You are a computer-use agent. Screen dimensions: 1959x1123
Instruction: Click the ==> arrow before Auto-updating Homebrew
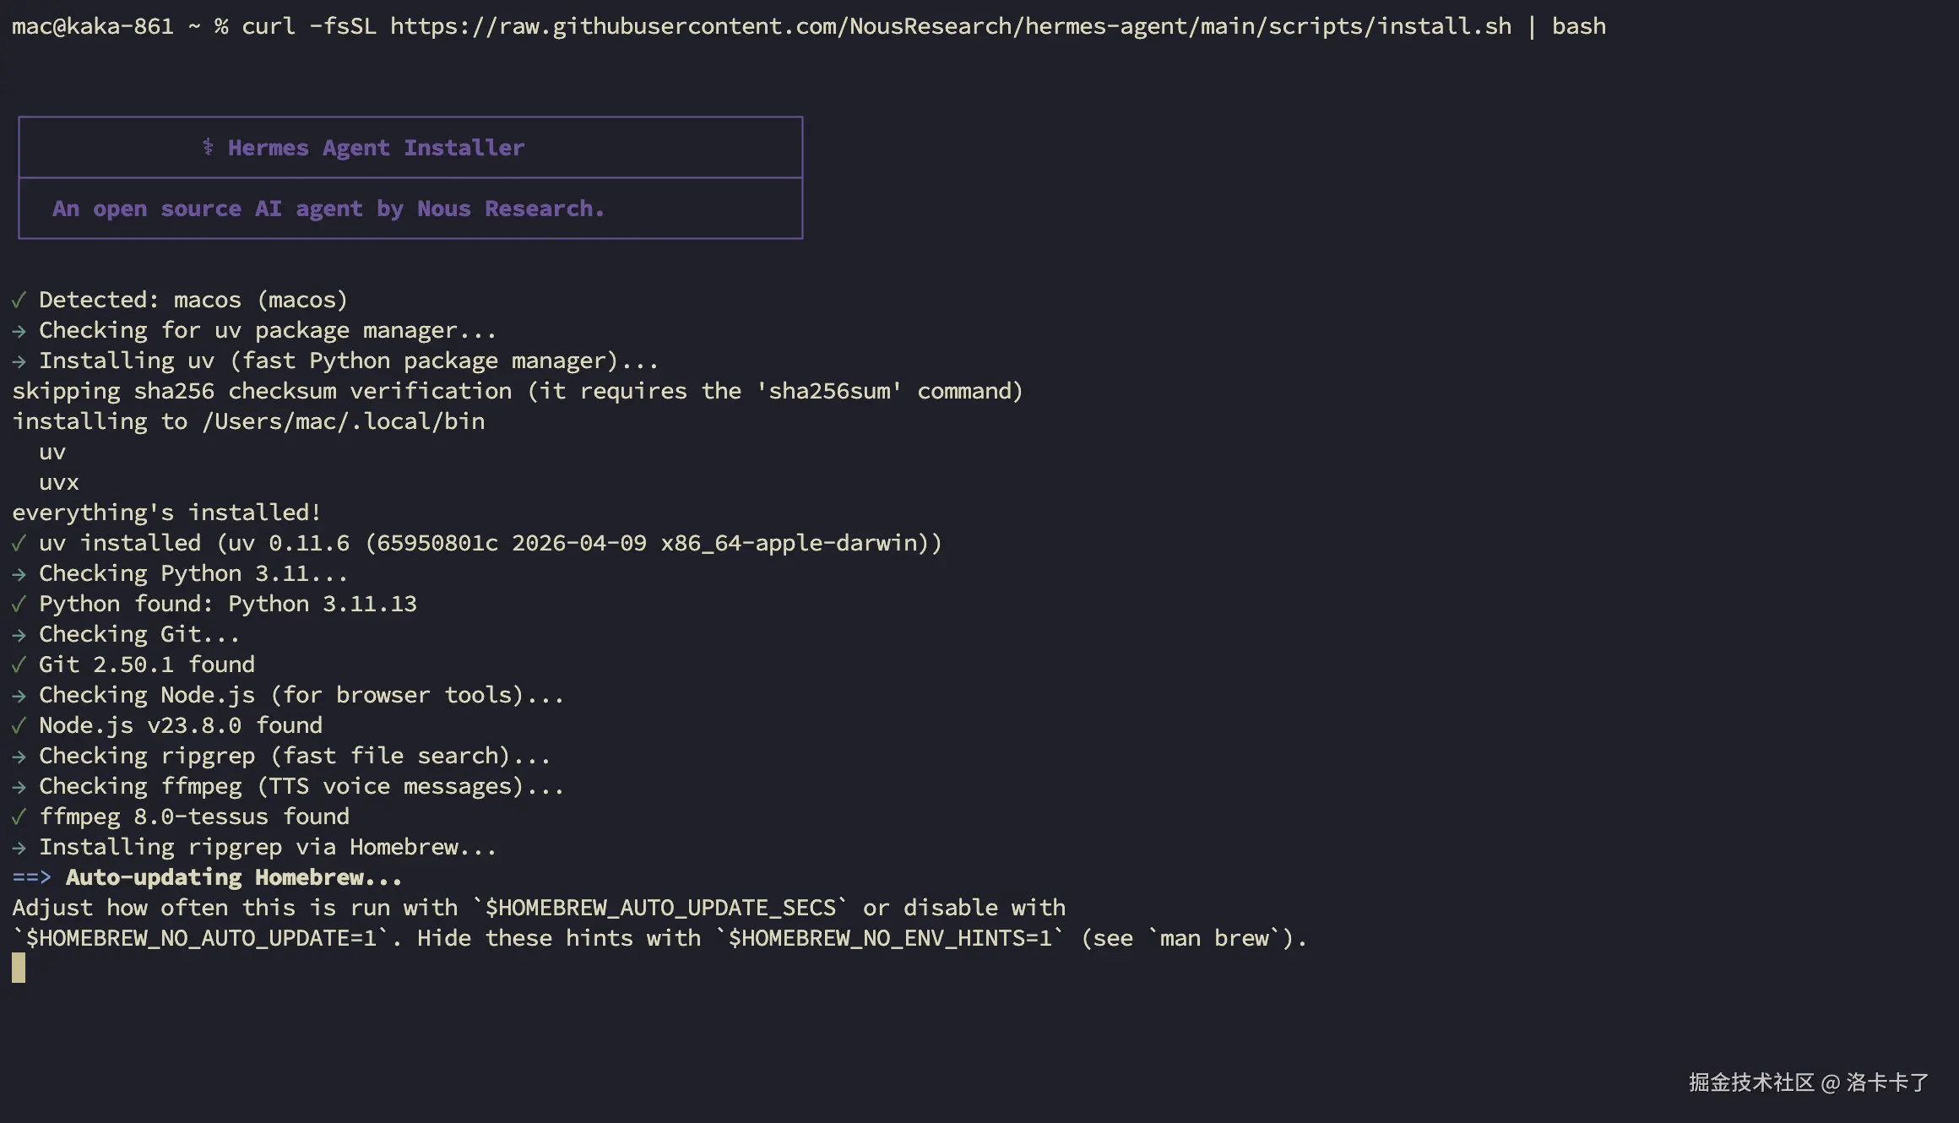coord(32,877)
